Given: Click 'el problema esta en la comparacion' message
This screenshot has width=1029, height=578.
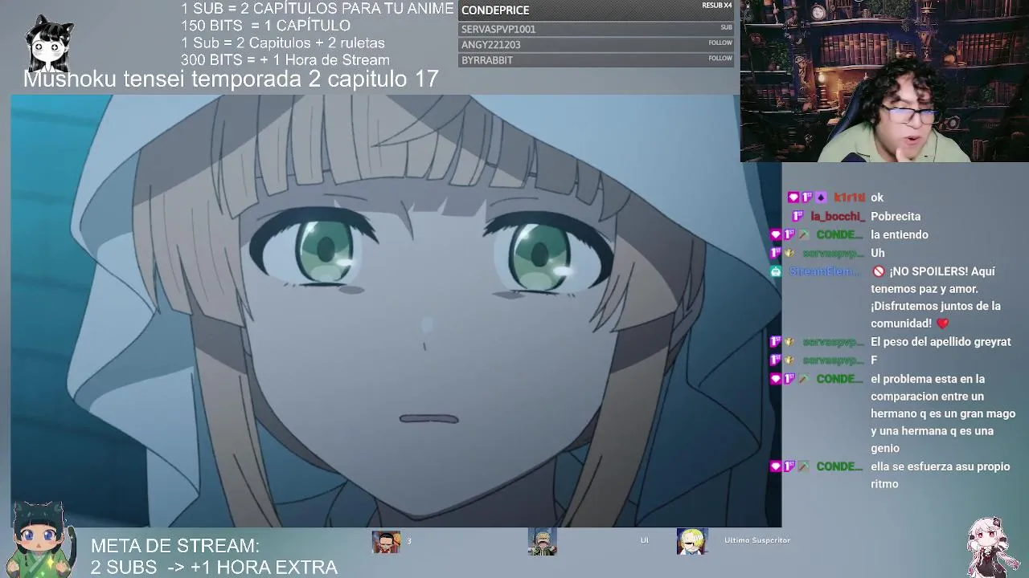Looking at the screenshot, I should pos(943,413).
